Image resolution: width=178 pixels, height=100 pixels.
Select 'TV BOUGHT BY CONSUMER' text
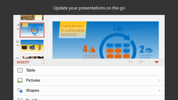[146, 56]
